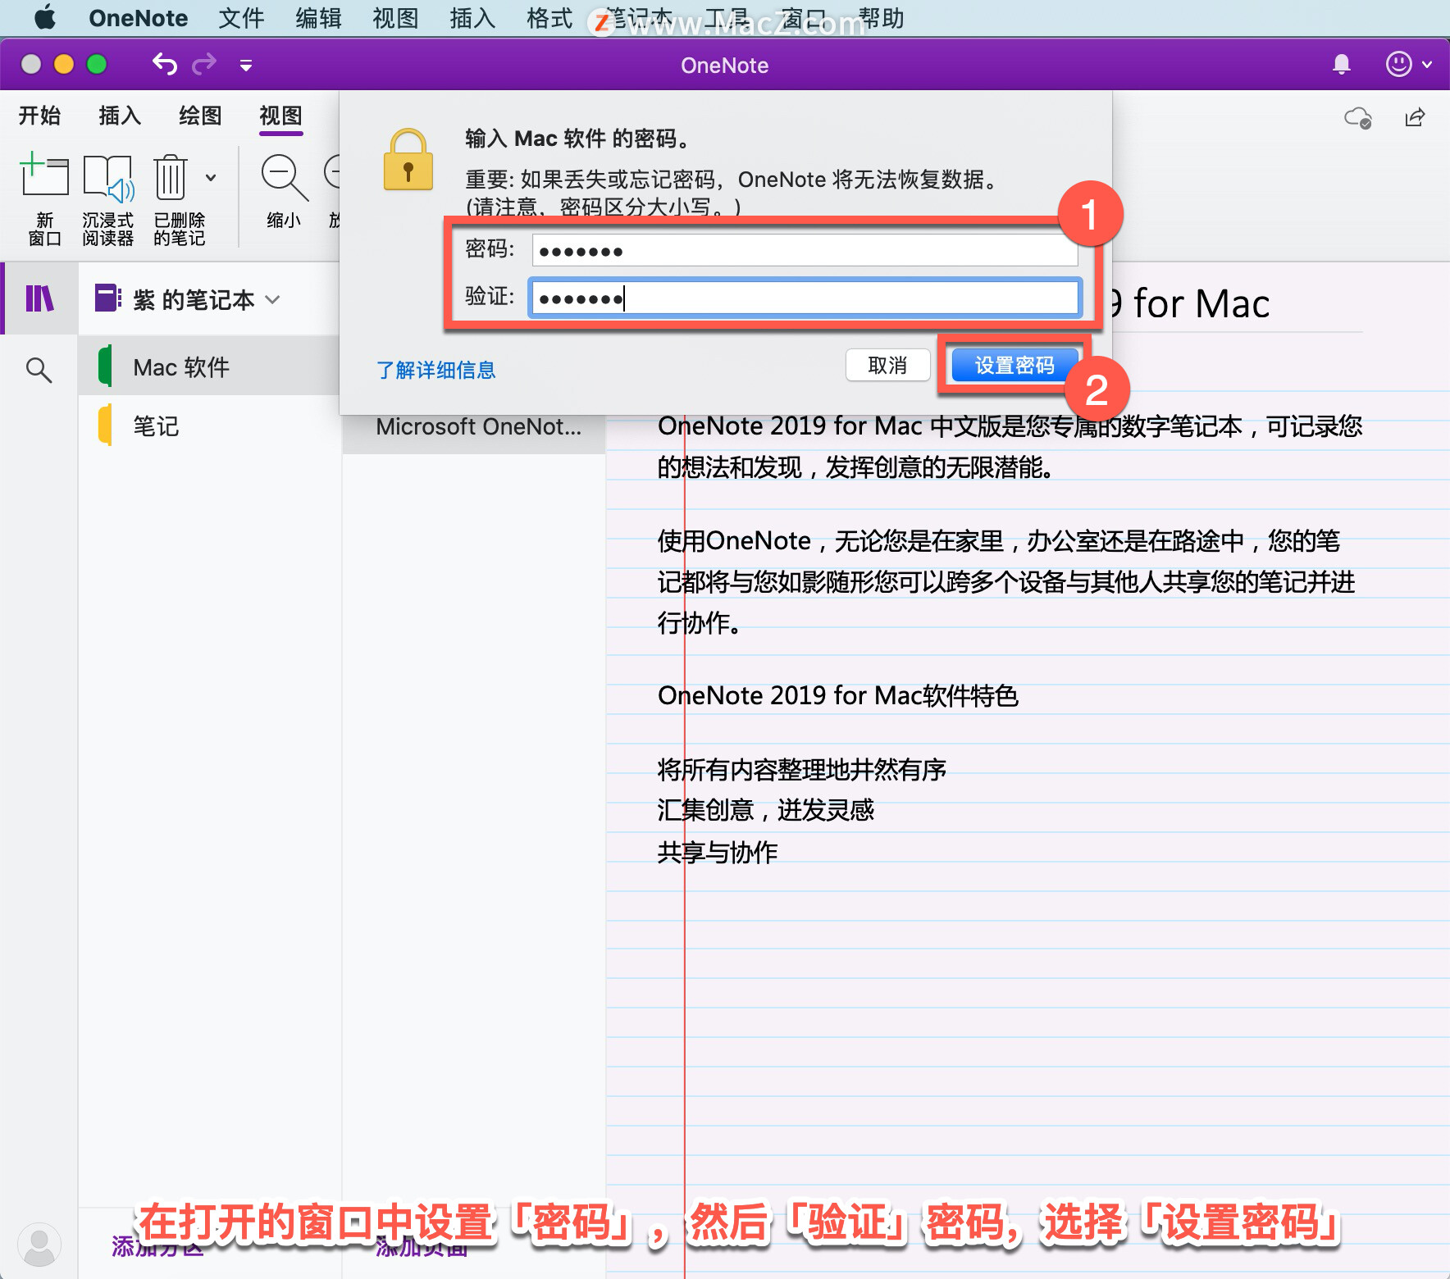This screenshot has height=1279, width=1450.
Task: Click in the 验证 verify password field
Action: pos(805,298)
